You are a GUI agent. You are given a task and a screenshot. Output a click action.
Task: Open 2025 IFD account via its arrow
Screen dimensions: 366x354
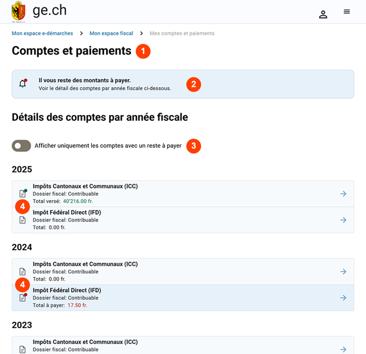(x=343, y=220)
